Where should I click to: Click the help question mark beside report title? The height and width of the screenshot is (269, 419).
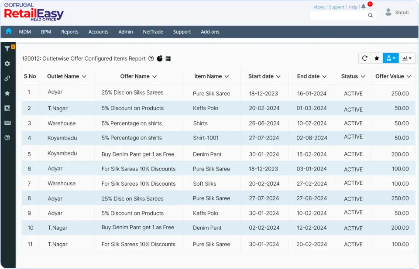coord(151,58)
